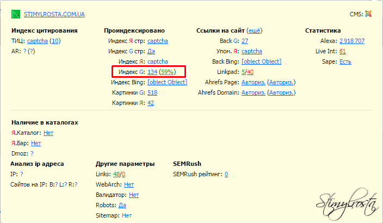Click Robots Да link
This screenshot has height=223, width=383.
pyautogui.click(x=122, y=205)
